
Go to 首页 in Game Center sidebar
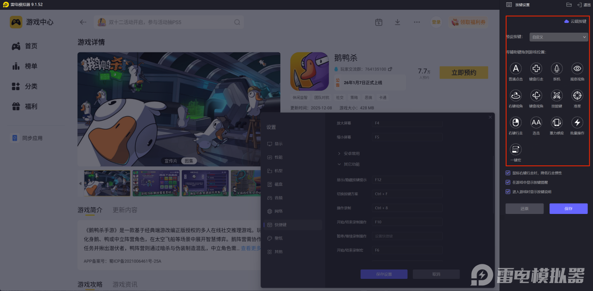click(25, 46)
